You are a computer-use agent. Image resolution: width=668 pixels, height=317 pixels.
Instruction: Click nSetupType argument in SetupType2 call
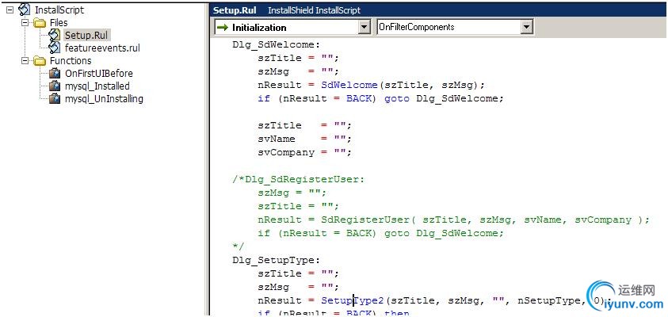(x=548, y=301)
